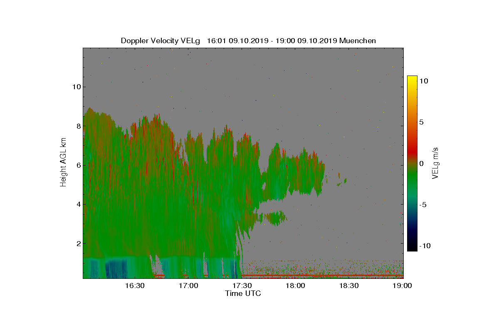Click the 'Time UTC' axis label
The width and height of the screenshot is (499, 332).
coord(243,293)
